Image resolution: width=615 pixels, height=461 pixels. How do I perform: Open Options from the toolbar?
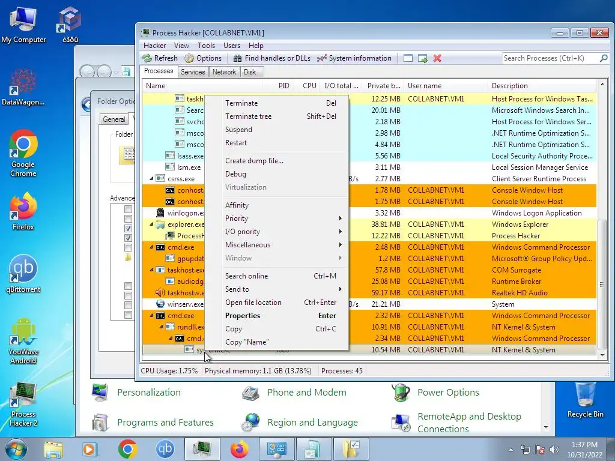(x=203, y=58)
